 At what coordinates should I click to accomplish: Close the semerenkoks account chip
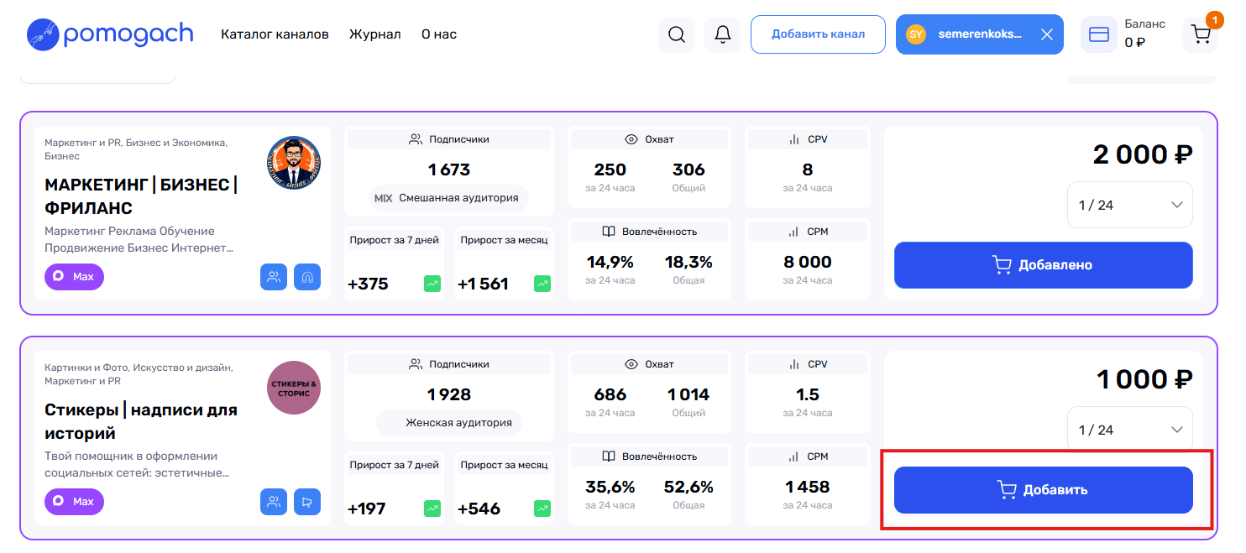1046,34
